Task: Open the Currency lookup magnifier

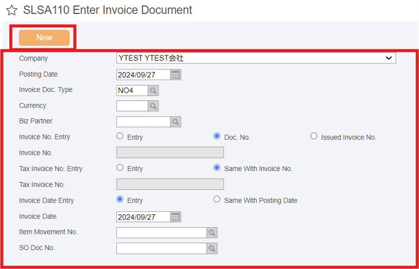Action: (x=153, y=106)
